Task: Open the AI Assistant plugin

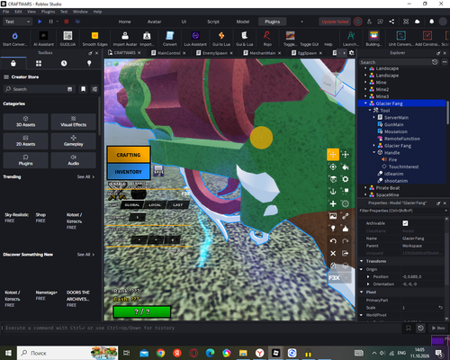Action: pos(43,39)
